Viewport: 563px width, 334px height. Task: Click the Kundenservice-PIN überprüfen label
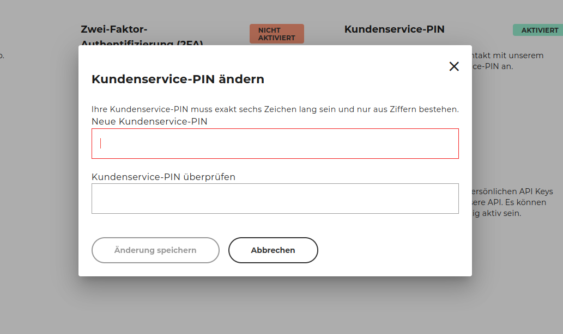click(163, 177)
